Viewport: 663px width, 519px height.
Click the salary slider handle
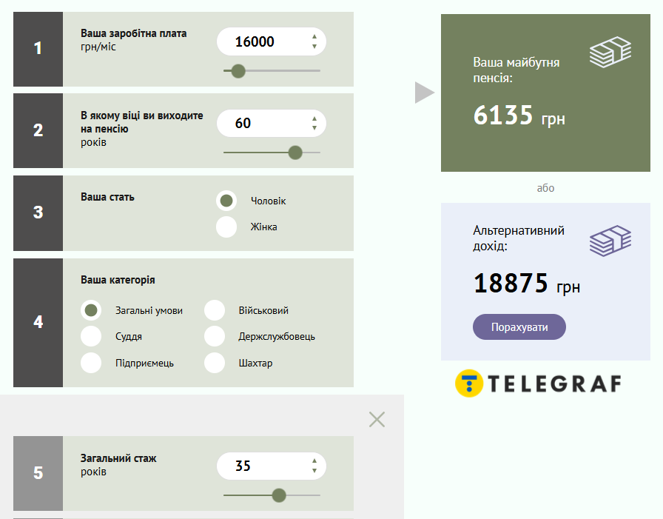pos(238,71)
